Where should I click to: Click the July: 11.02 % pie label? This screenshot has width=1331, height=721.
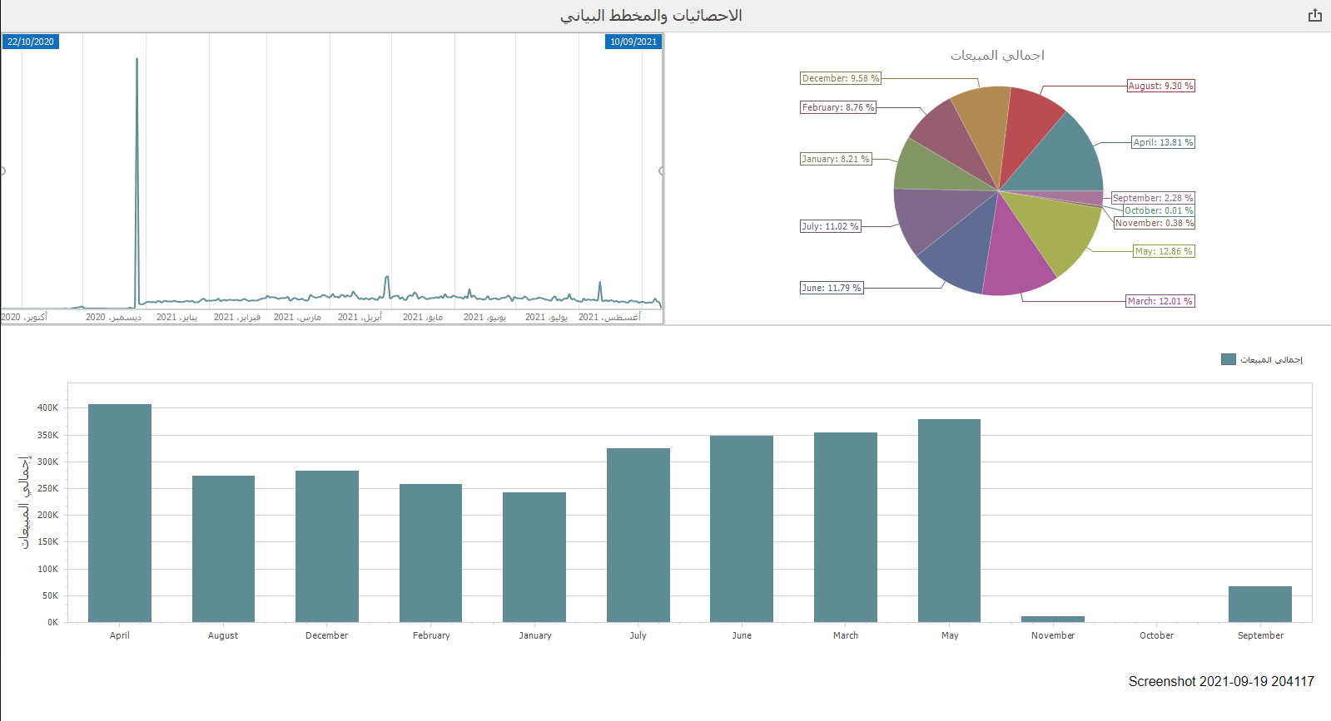(830, 226)
